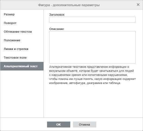Click the Отмена button
This screenshot has width=143, height=131.
[85, 125]
